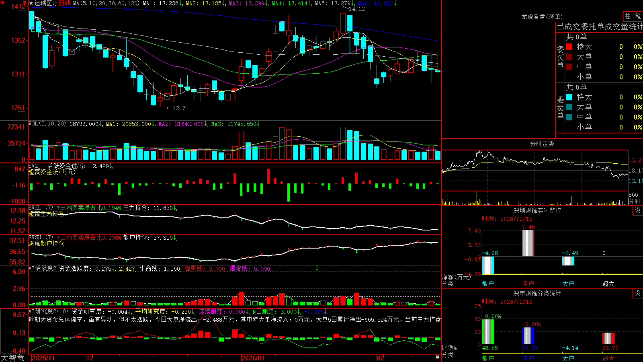The height and width of the screenshot is (362, 643).
Task: Jump to the 2026/01 timeline marker
Action: tap(253, 358)
